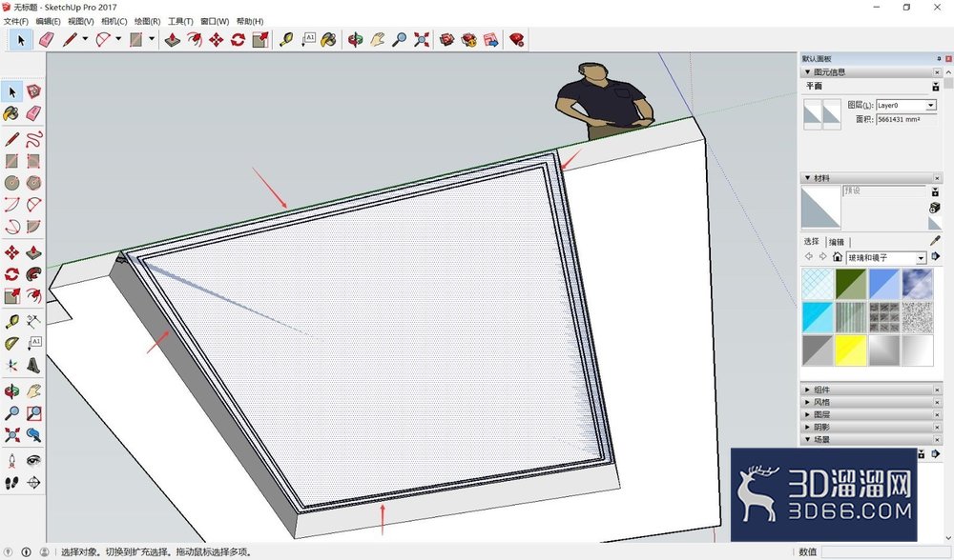Select the Pan hand tool in top toolbar
Screen dimensions: 954x560
377,40
